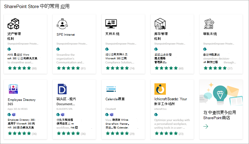The width and height of the screenshot is (249, 144).
Task: Click SharePoint badge on Employee Directory 365 card
Action: click(9, 115)
